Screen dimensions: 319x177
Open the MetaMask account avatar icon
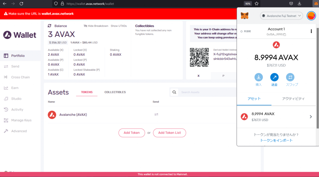tap(311, 16)
